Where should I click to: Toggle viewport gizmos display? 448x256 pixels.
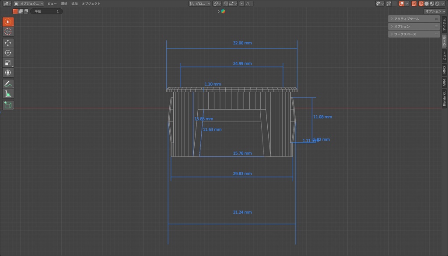coord(389,3)
